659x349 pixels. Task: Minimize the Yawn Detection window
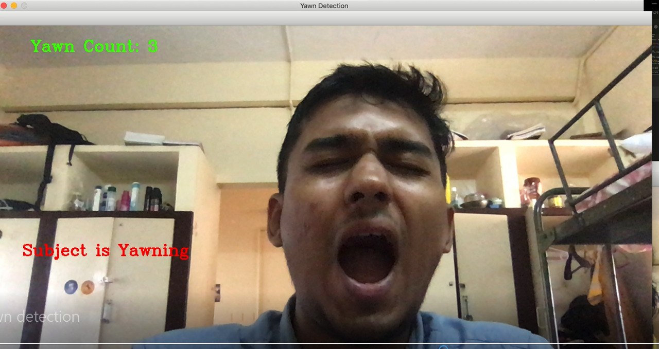(14, 6)
